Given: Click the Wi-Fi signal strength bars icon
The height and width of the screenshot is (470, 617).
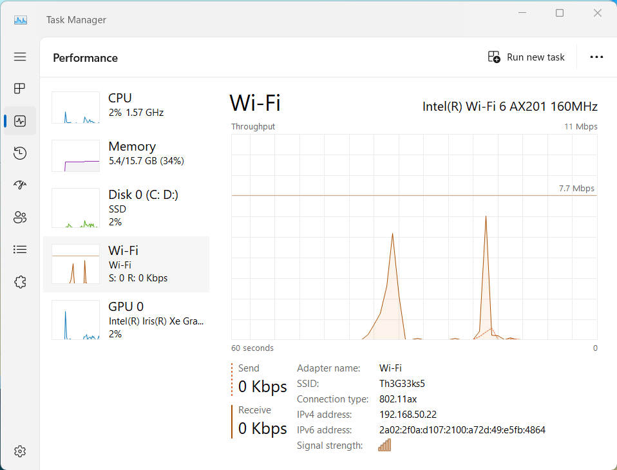Looking at the screenshot, I should pos(384,445).
